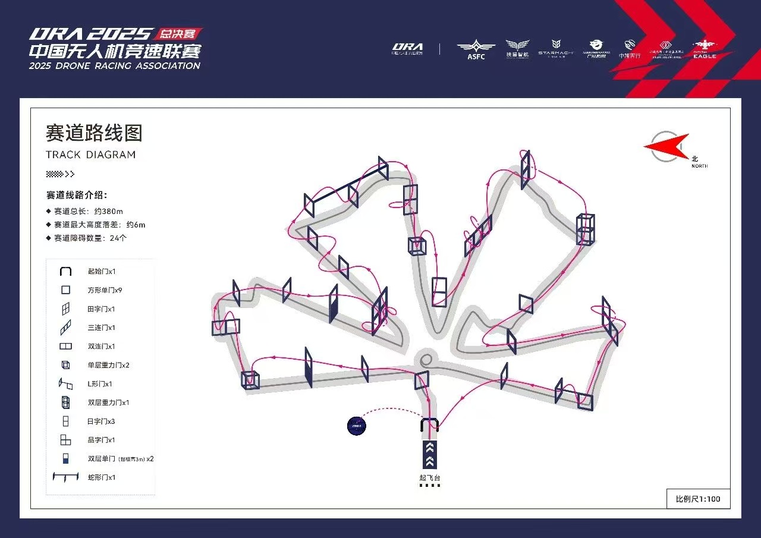Click the Digital Eagle sponsor logo
The height and width of the screenshot is (538, 761).
click(x=705, y=49)
